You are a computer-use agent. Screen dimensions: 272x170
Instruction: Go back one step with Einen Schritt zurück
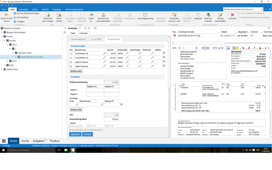click(x=6, y=17)
